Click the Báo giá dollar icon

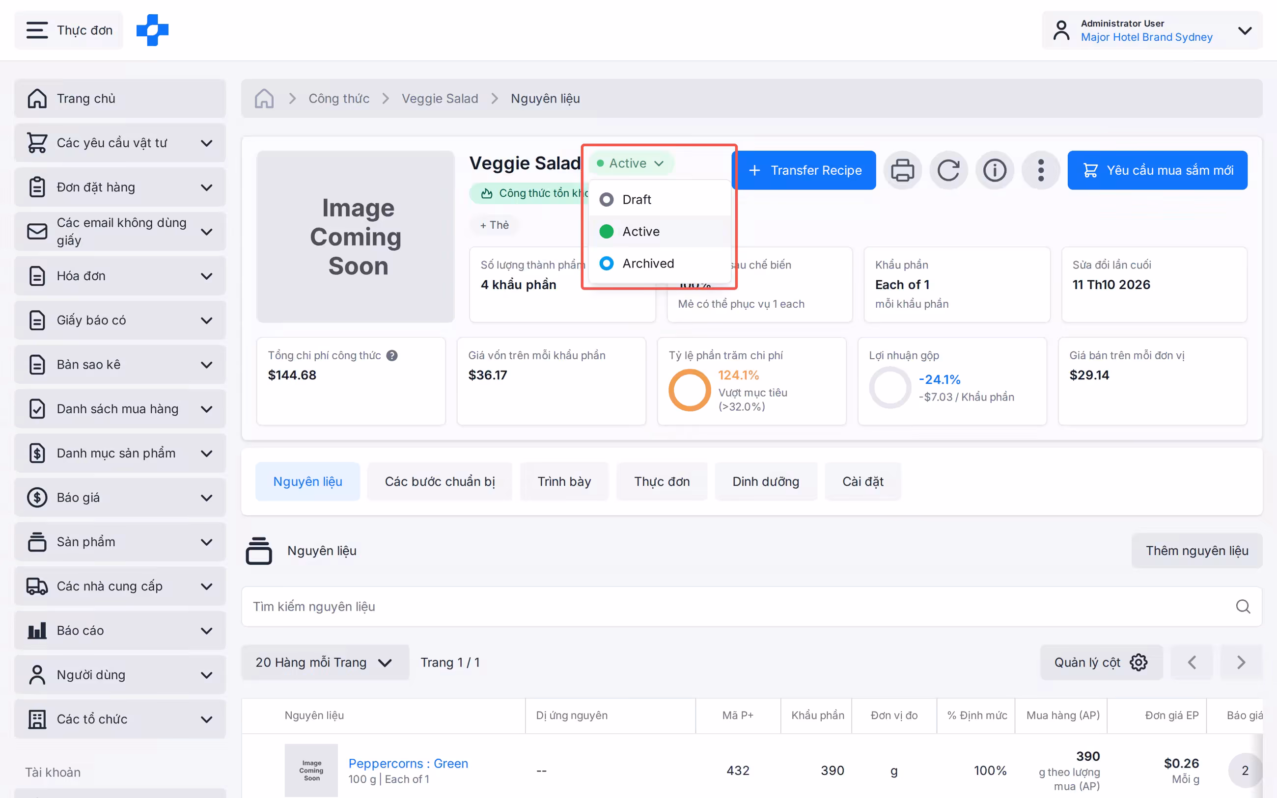pos(37,498)
